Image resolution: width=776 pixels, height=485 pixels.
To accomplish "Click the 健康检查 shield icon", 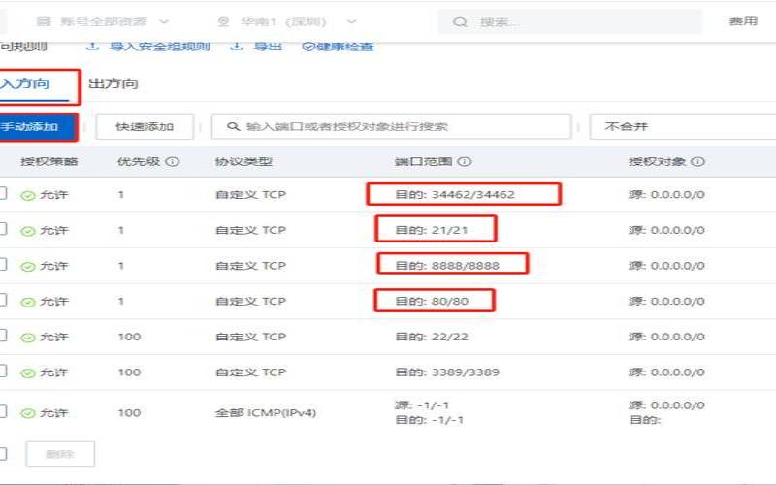I will coord(308,46).
